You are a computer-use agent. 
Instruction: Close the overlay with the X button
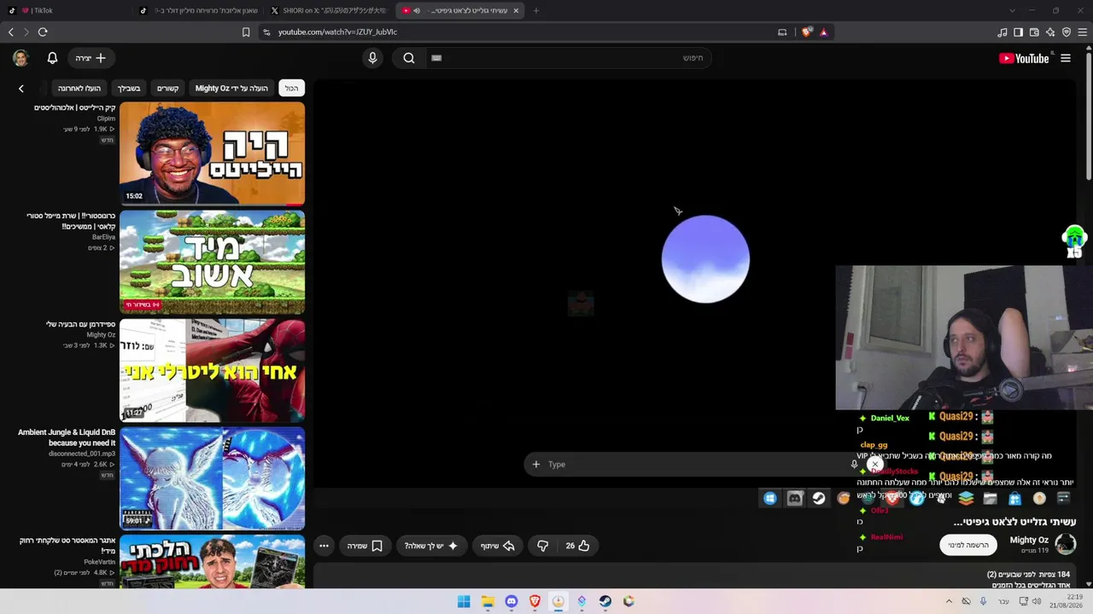coord(875,464)
